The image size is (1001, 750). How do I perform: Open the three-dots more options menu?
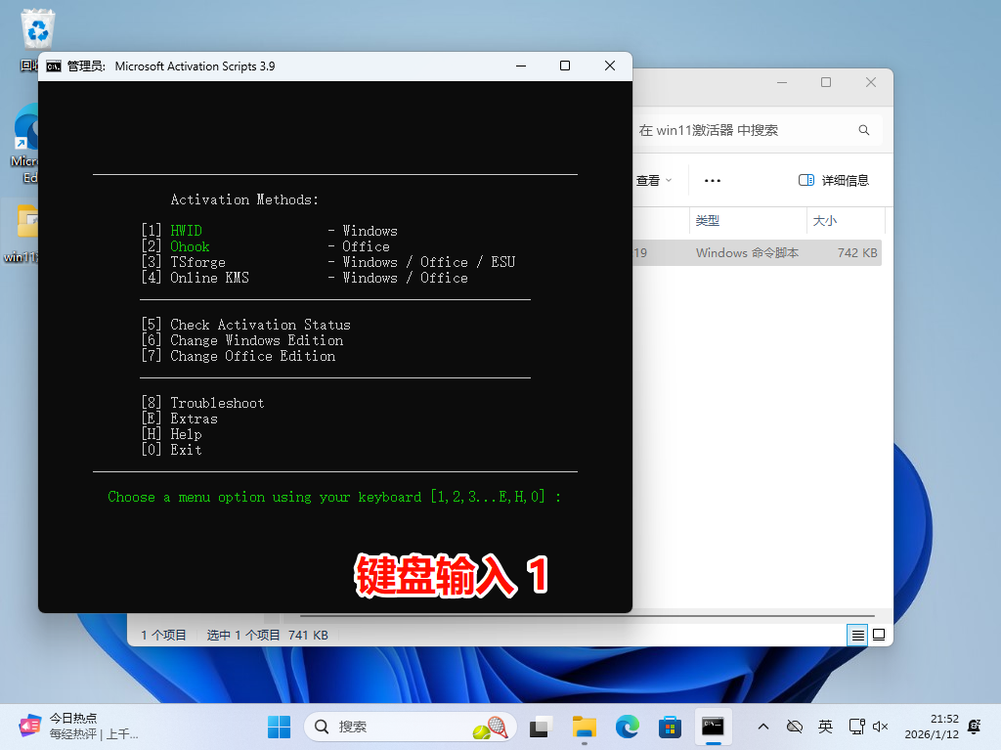click(713, 180)
